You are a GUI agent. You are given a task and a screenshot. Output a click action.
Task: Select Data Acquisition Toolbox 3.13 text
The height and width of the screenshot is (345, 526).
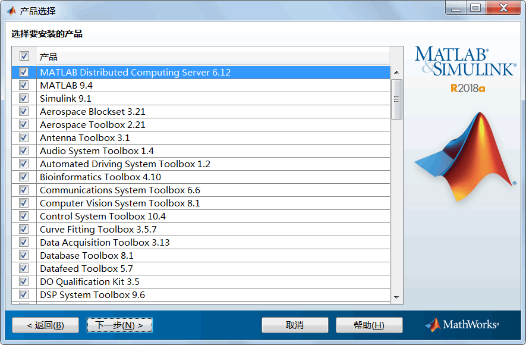click(x=105, y=242)
